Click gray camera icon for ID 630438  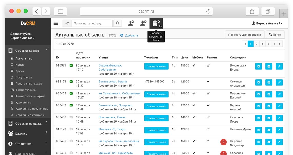click(71, 117)
